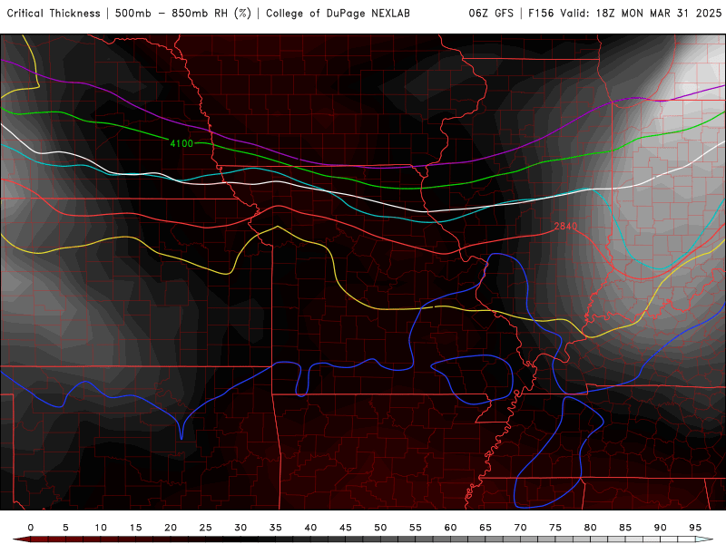Click the '60' tick label on color bar

(450, 528)
